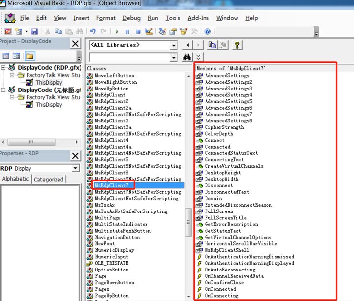
Task: Select the Disconnect method member
Action: [219, 185]
